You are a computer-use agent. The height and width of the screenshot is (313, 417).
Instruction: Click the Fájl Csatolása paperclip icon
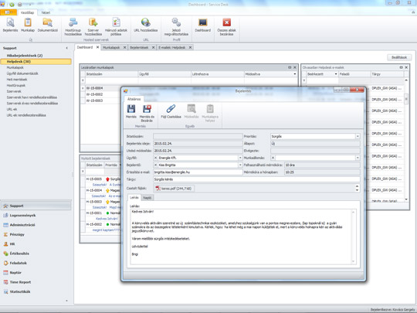click(x=171, y=109)
